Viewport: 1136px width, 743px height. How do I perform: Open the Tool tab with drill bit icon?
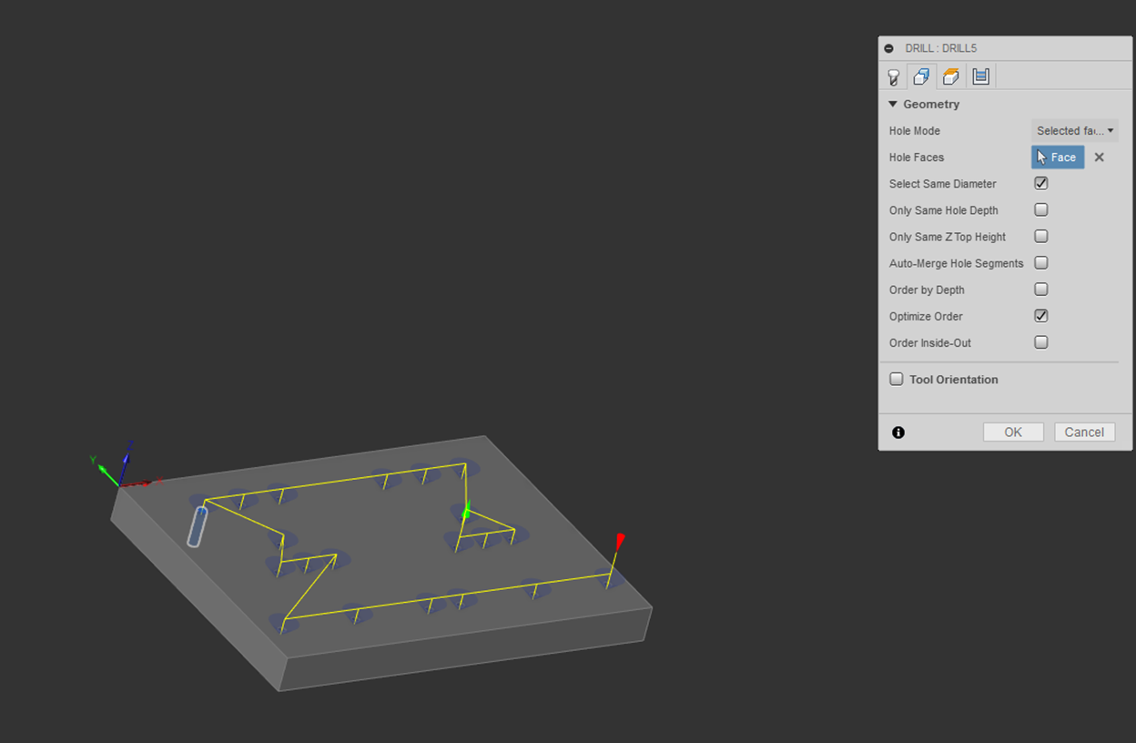(894, 76)
